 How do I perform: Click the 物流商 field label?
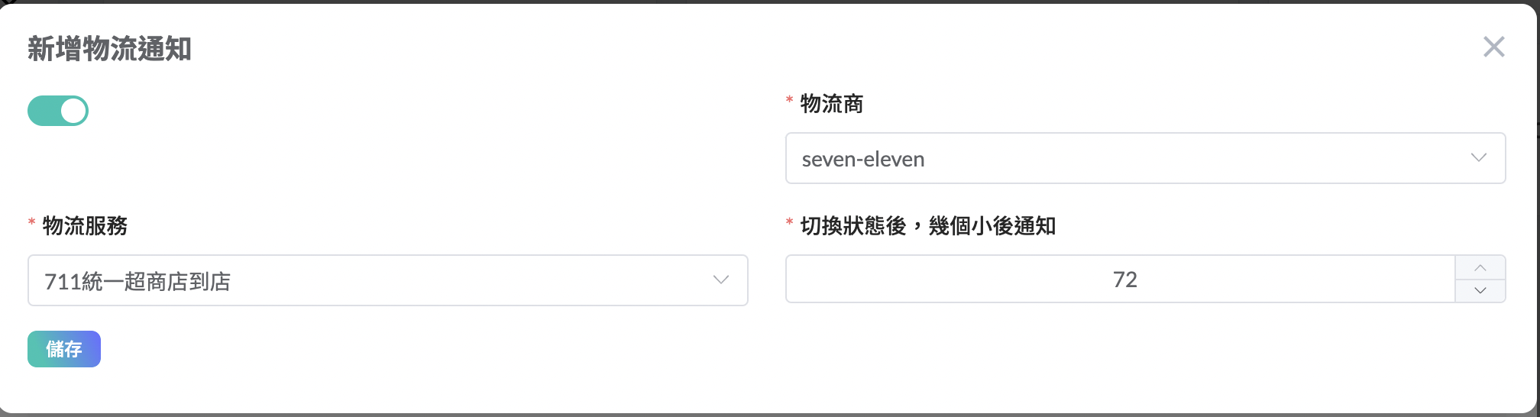[831, 104]
